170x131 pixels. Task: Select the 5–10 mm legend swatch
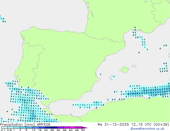[29, 128]
